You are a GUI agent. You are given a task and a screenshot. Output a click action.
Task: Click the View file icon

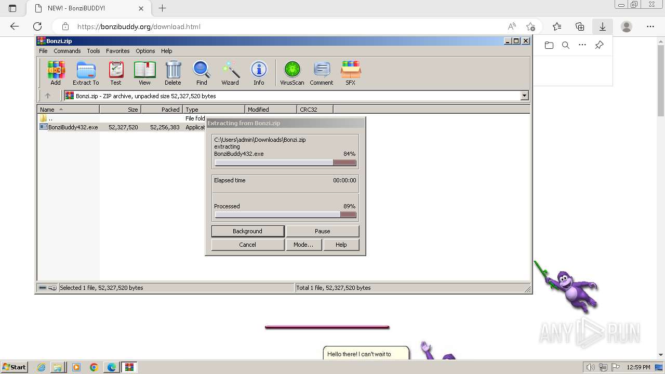coord(144,73)
